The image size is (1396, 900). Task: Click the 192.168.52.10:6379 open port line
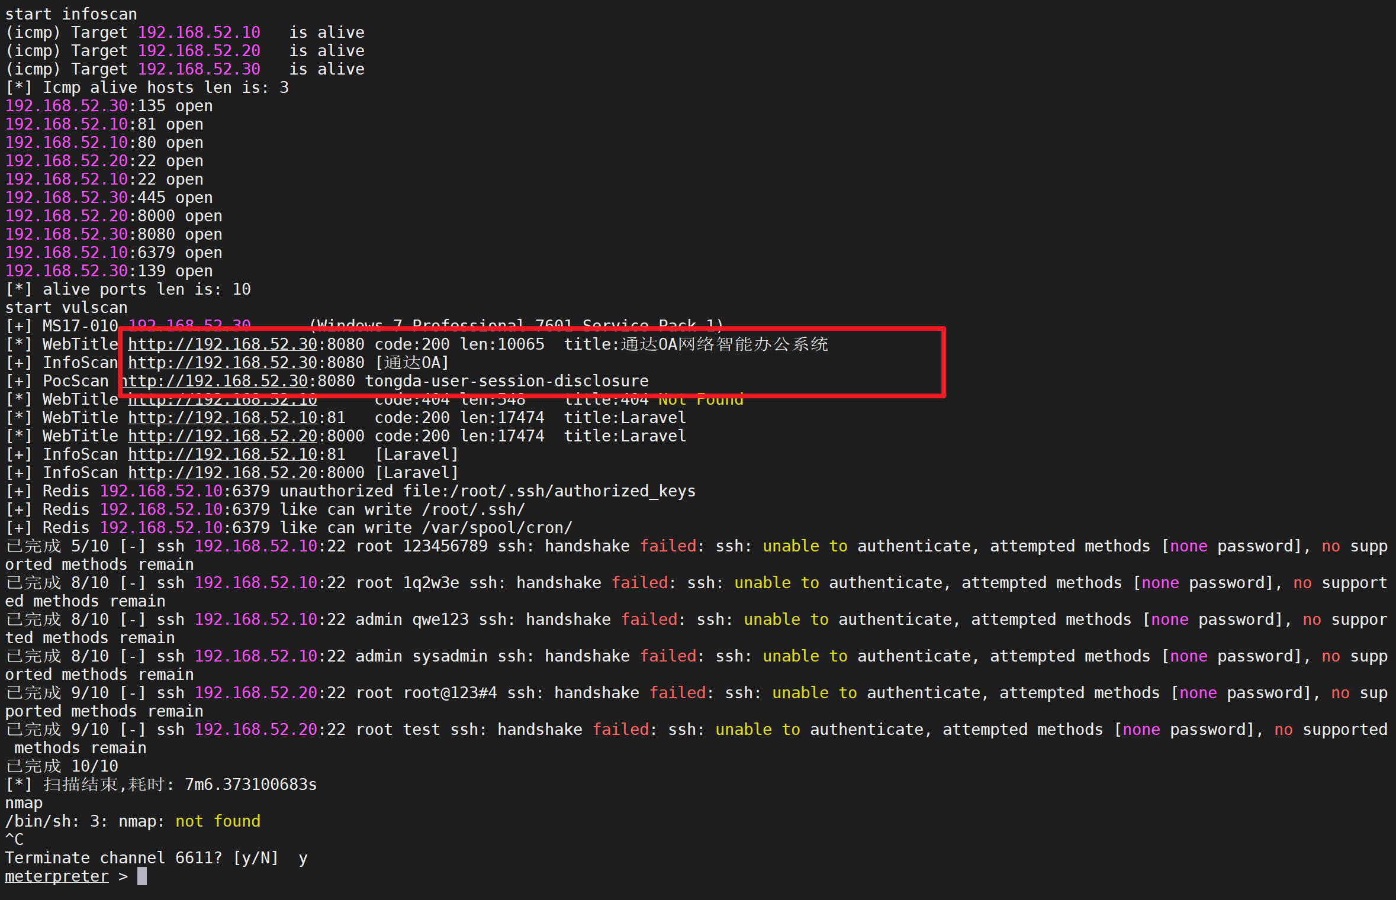tap(114, 253)
